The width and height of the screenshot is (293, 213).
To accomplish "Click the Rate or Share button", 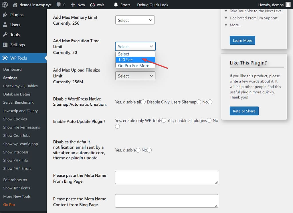I will [244, 111].
